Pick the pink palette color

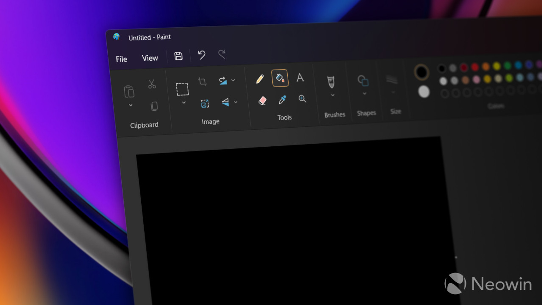(x=476, y=79)
